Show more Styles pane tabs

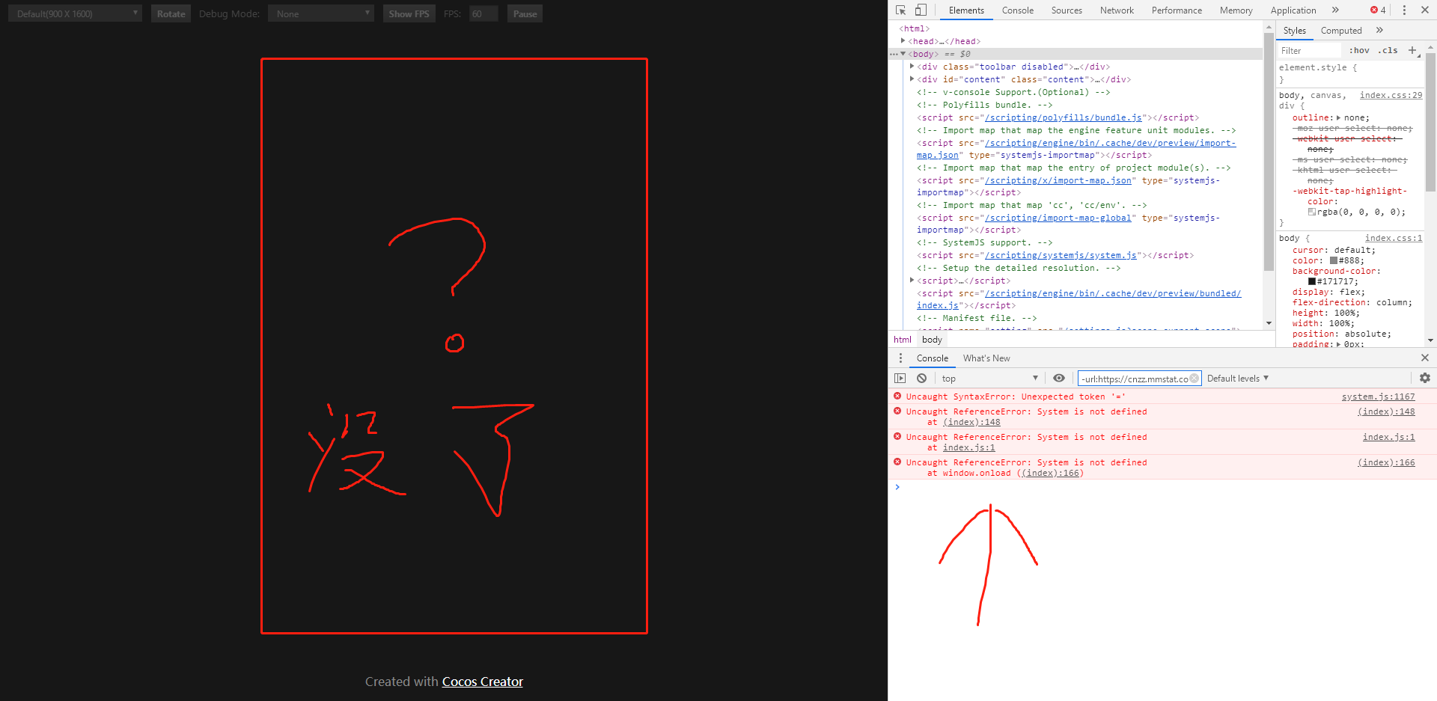coord(1379,31)
